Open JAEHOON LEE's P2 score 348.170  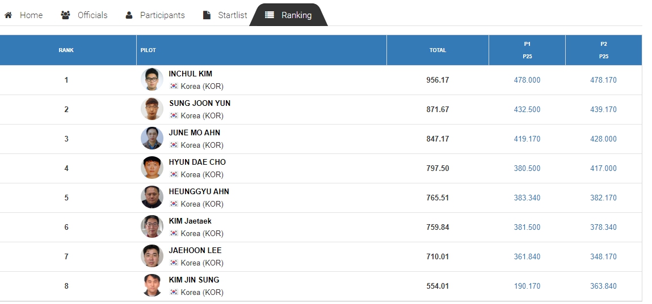[x=603, y=256]
